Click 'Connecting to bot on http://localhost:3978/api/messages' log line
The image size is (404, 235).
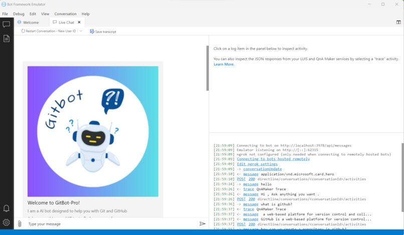[294, 145]
